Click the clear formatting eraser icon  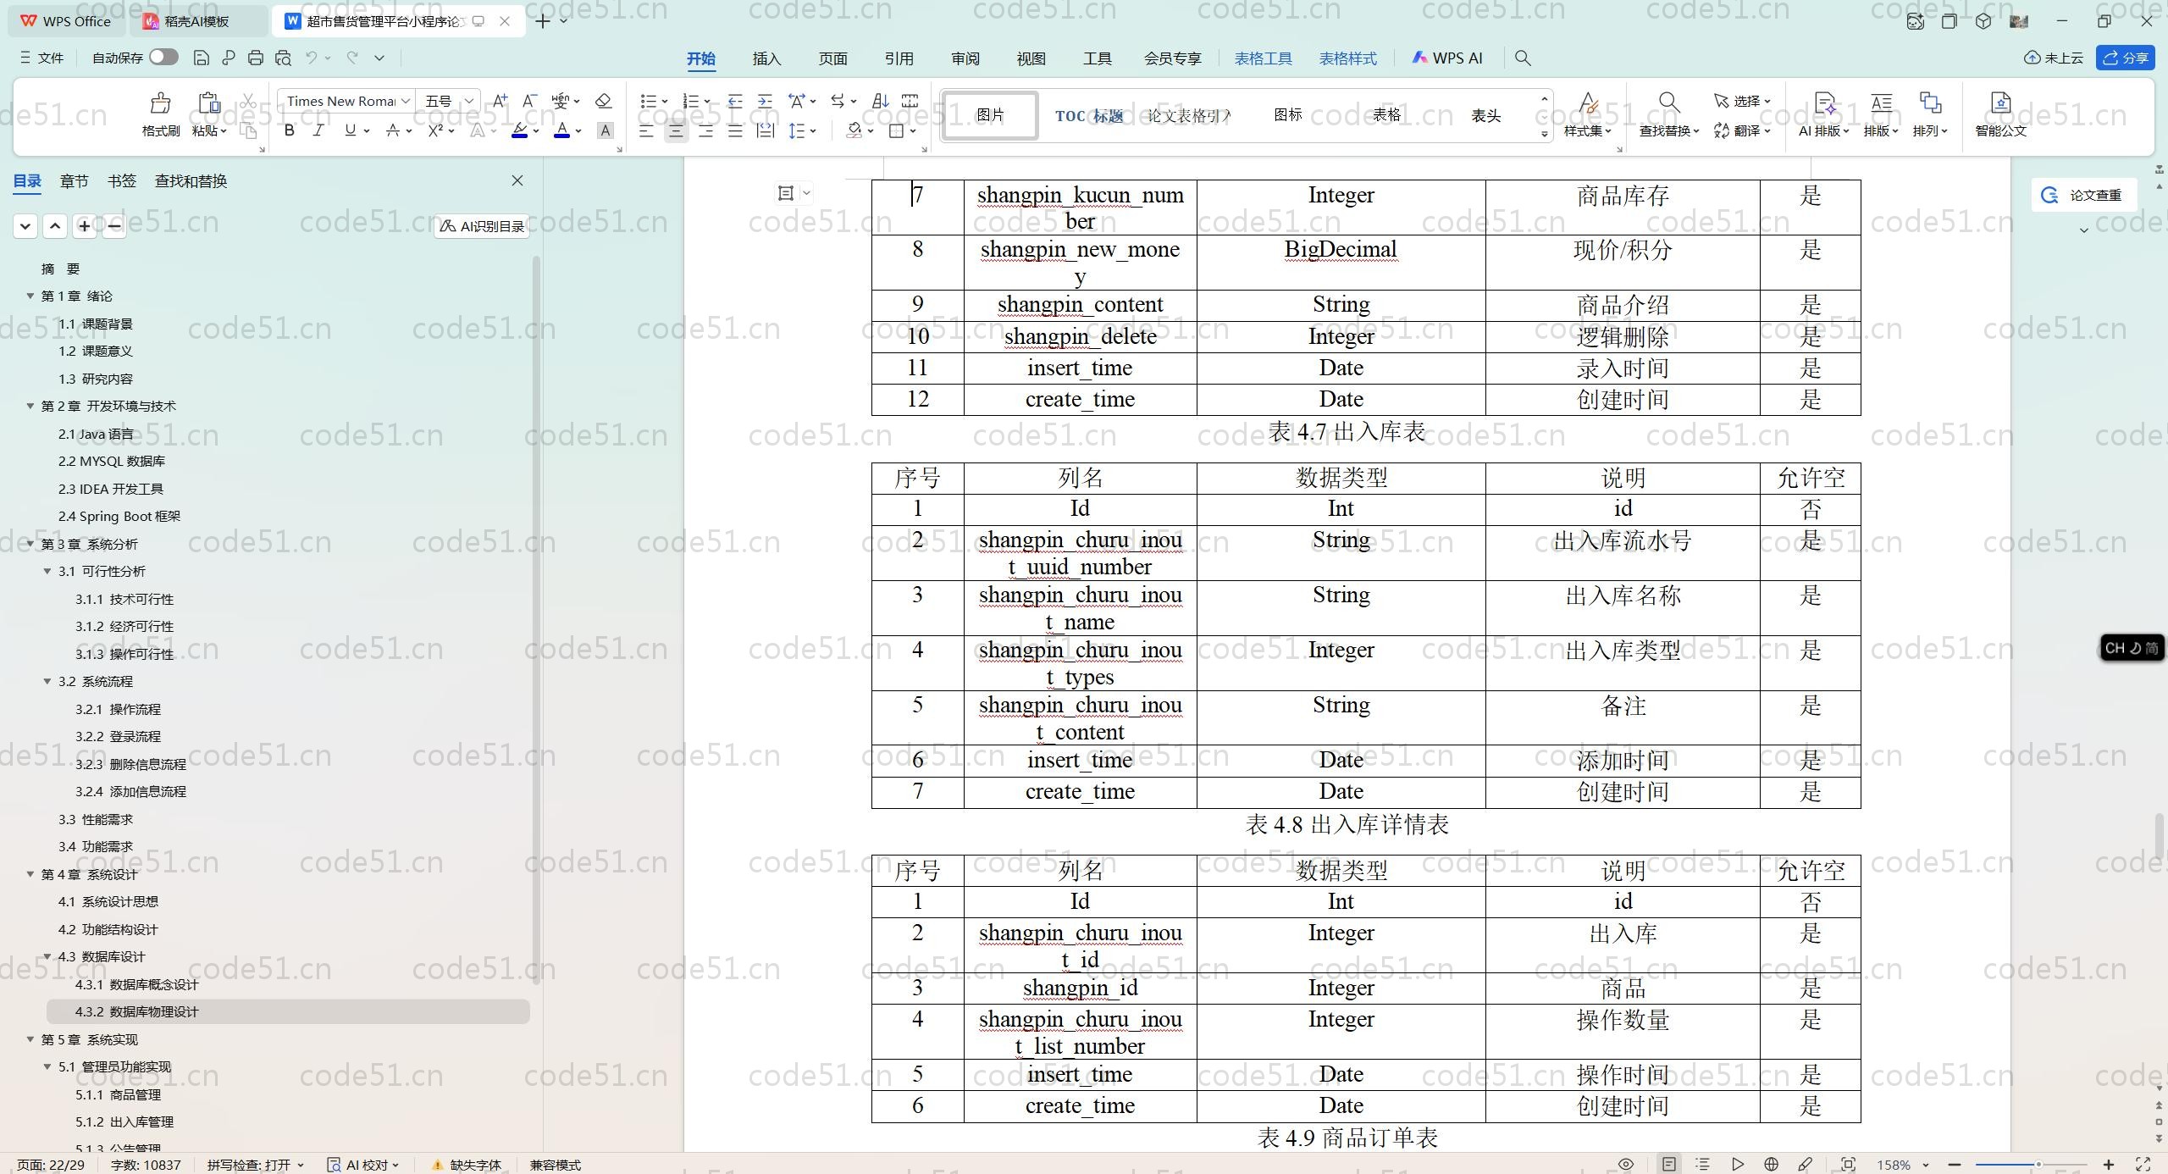tap(603, 101)
